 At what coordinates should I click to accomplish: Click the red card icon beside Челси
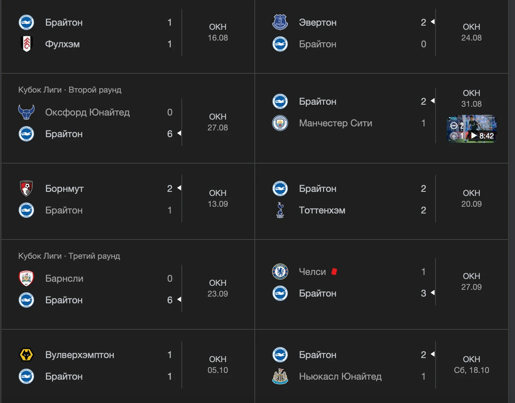tap(334, 271)
